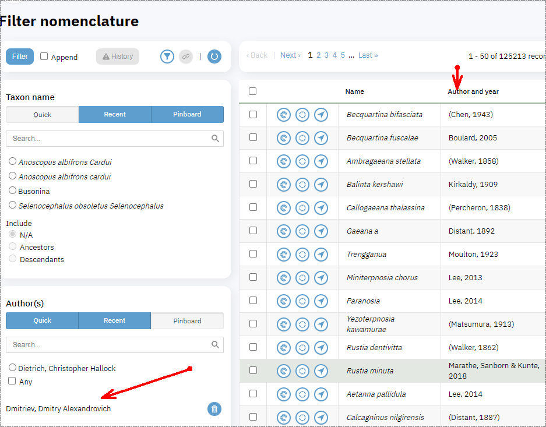Go to page 3 of the results
The height and width of the screenshot is (427, 546).
click(326, 55)
